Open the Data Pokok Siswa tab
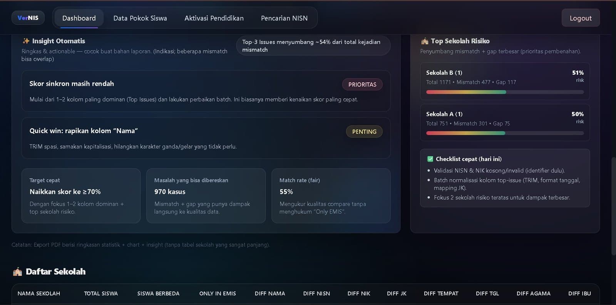 [x=140, y=18]
